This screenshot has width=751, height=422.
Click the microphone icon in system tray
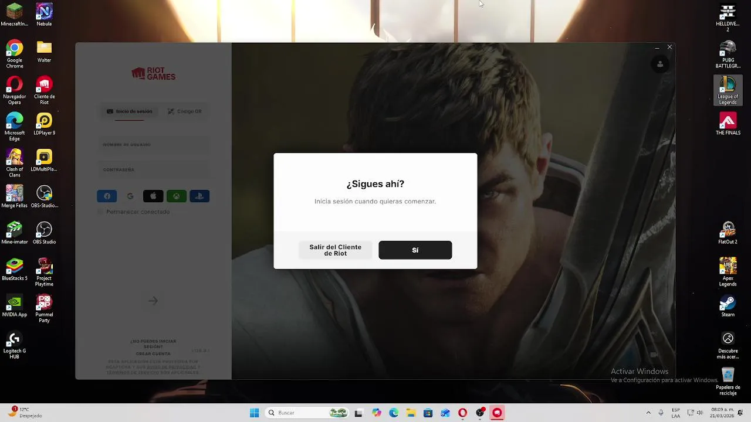(661, 413)
